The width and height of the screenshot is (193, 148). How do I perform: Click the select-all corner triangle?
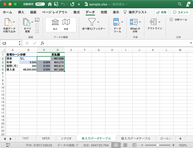coord(3,50)
